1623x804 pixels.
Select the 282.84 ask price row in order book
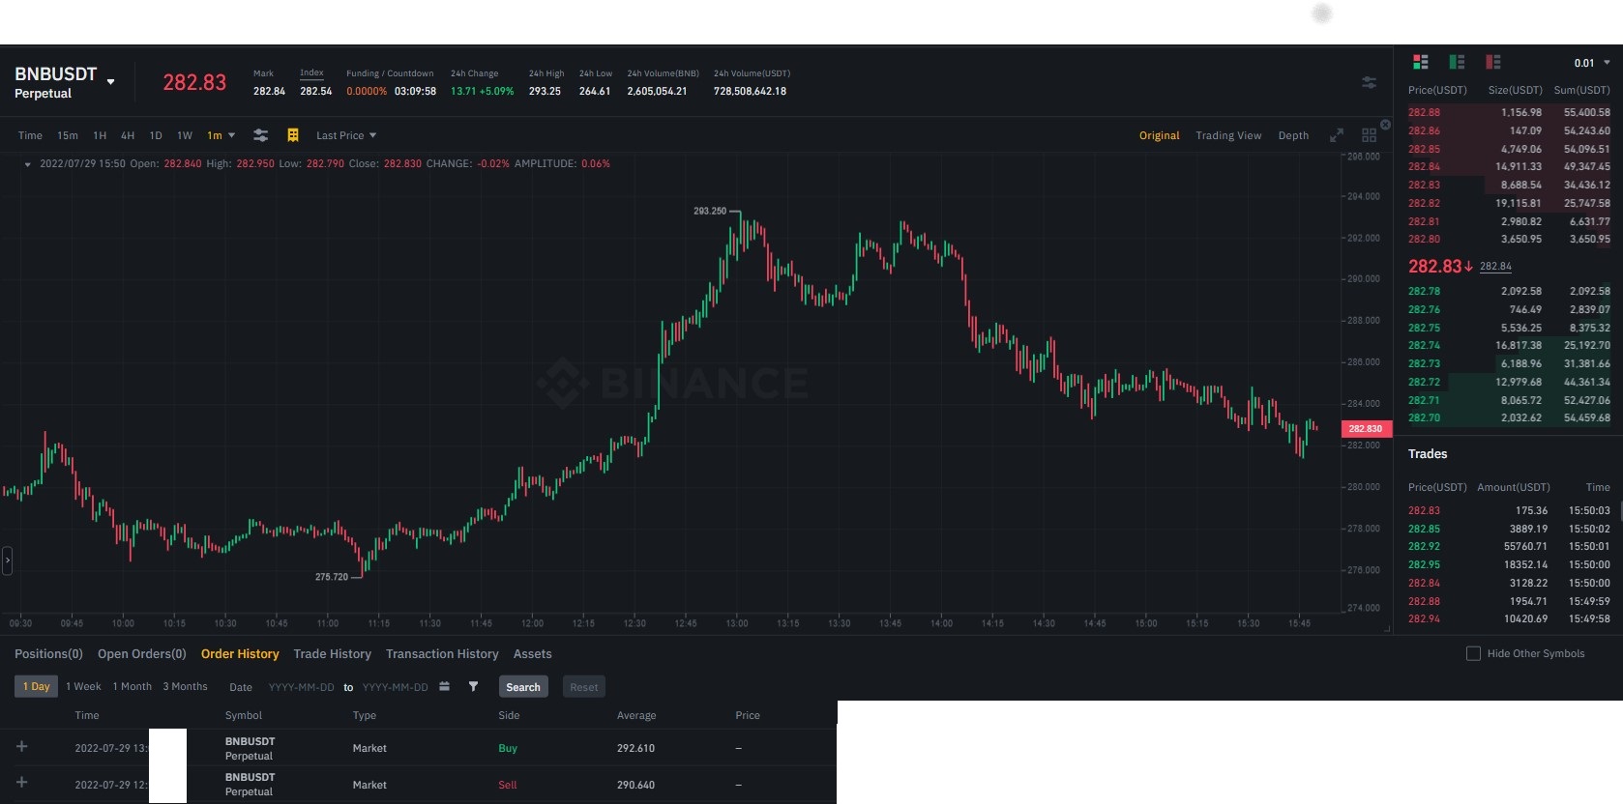pyautogui.click(x=1509, y=166)
